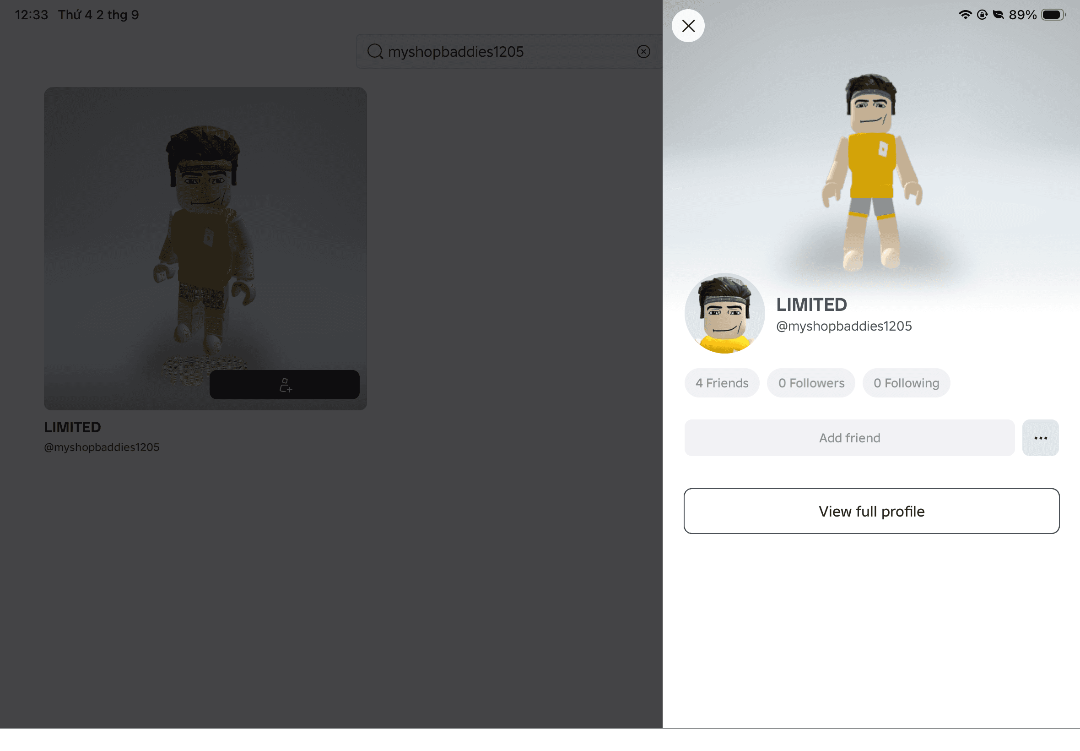Tap the battery indicator icon
Screen dimensions: 1080x751
tap(1053, 15)
